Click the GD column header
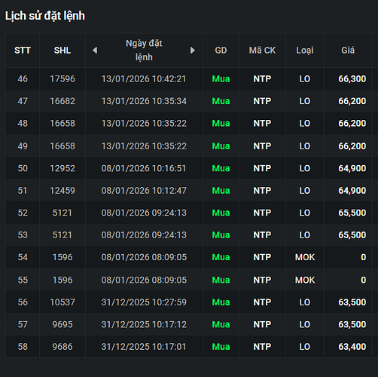 point(221,51)
